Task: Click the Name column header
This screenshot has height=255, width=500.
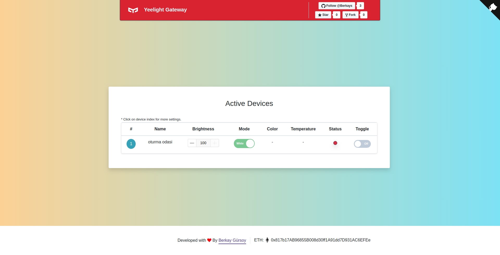Action: click(x=160, y=129)
